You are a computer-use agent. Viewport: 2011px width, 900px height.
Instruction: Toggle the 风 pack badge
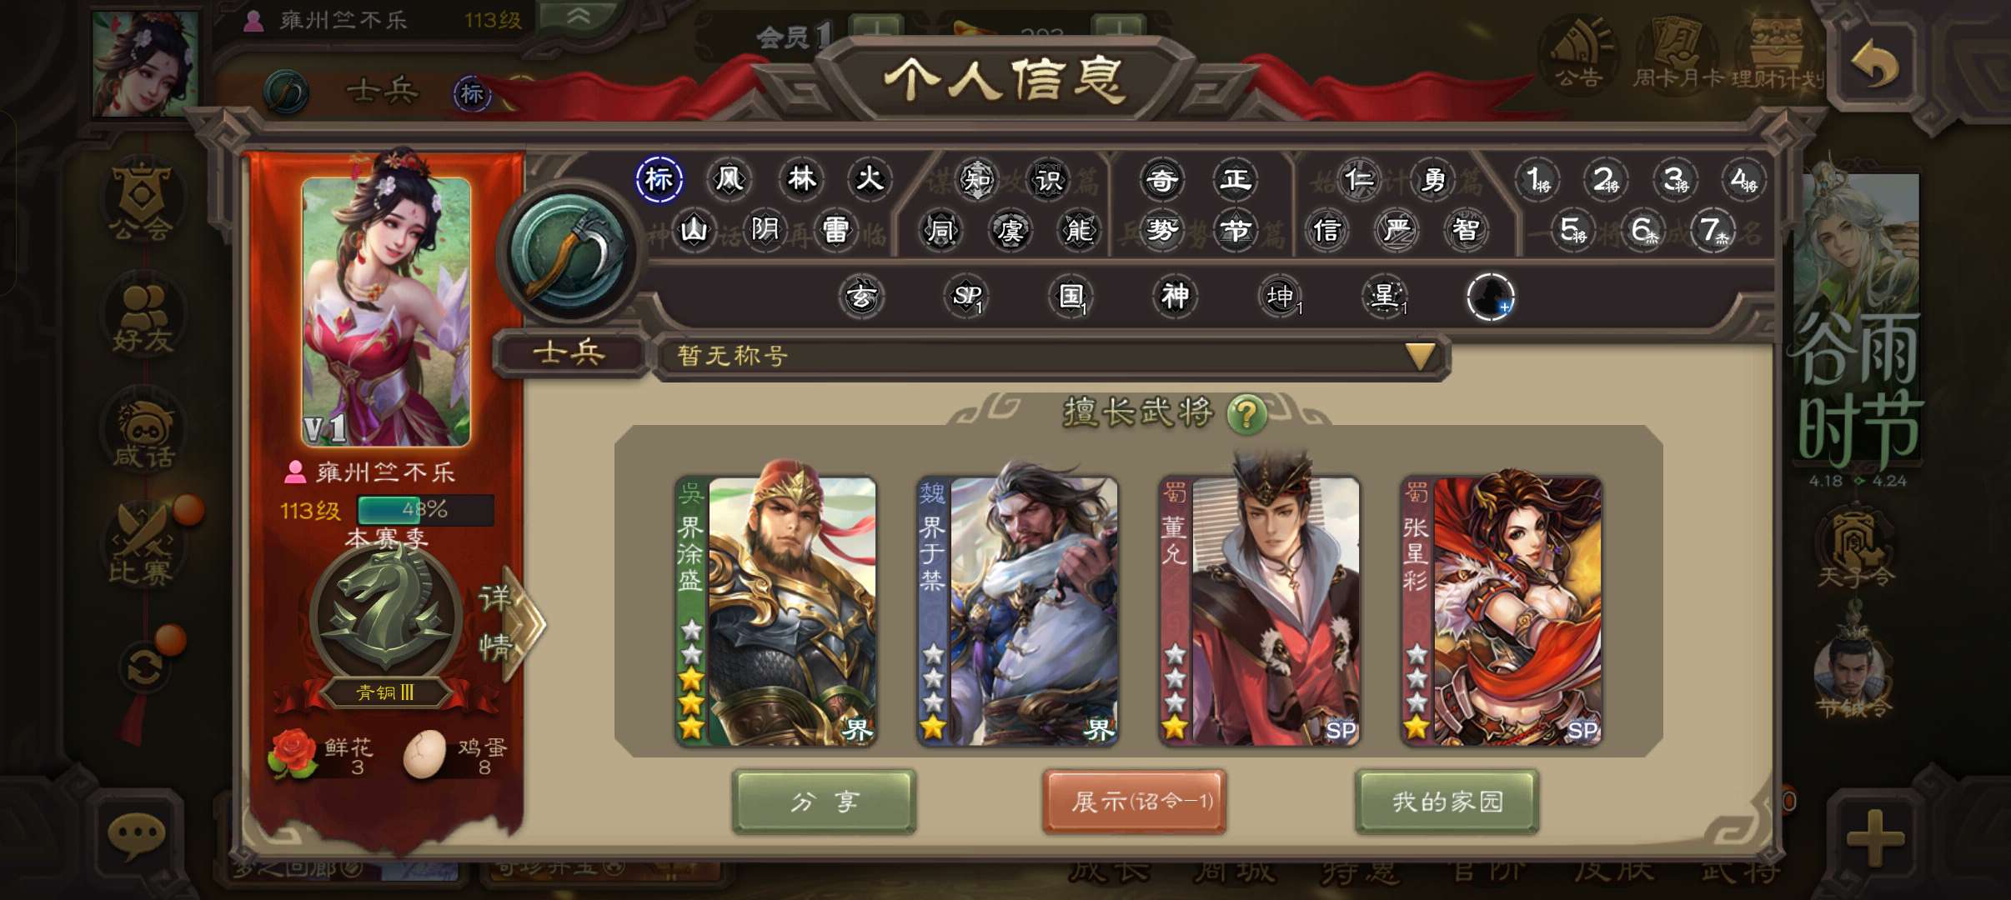coord(730,178)
